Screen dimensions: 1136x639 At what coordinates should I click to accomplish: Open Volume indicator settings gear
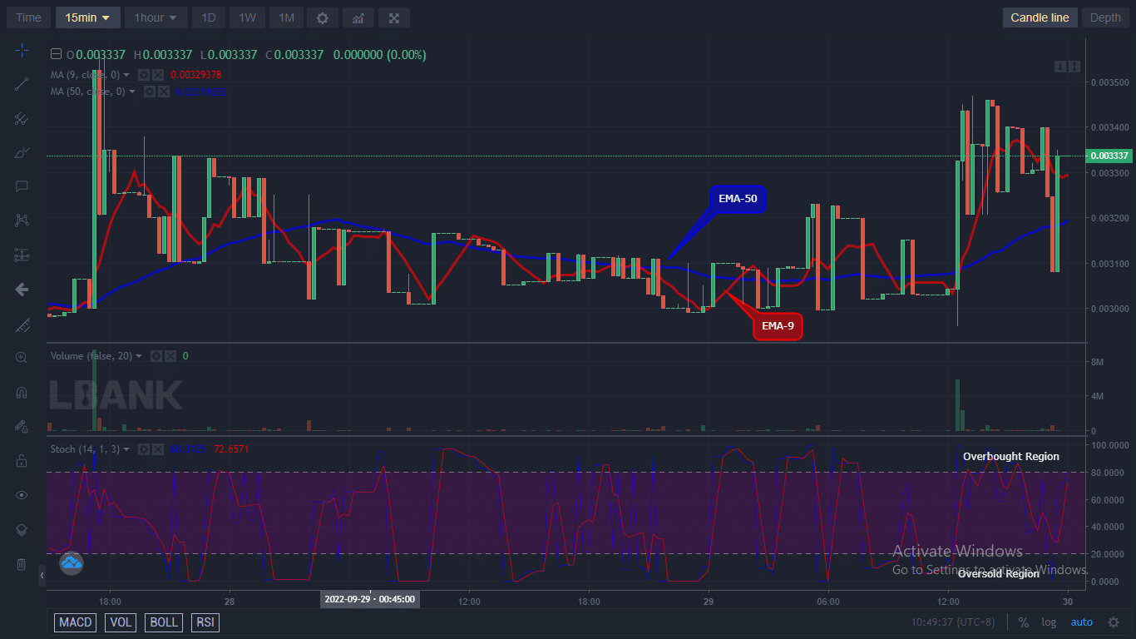coord(156,356)
